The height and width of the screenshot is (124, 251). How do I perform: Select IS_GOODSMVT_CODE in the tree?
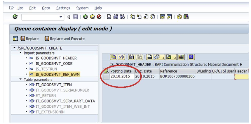tap(54, 63)
